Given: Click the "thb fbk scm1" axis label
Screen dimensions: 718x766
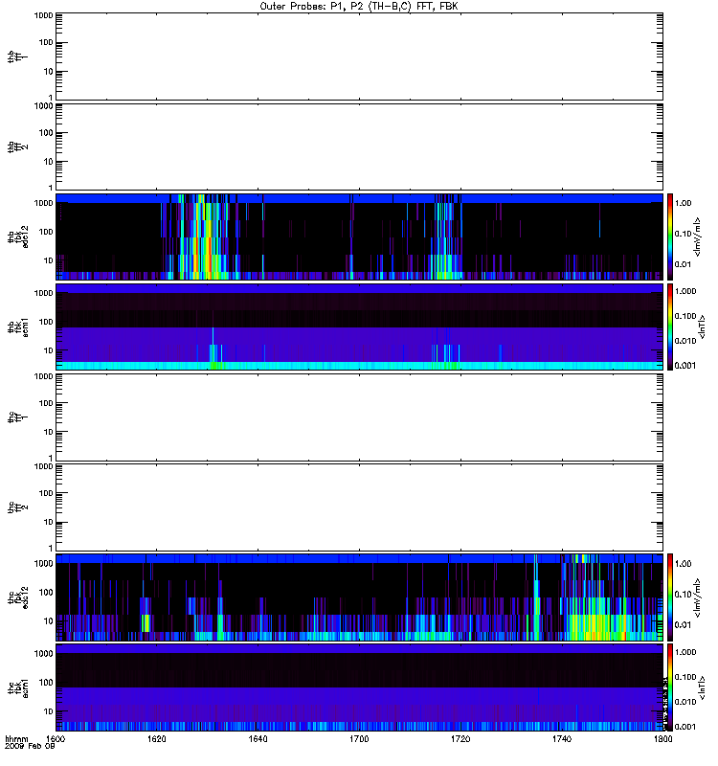Looking at the screenshot, I should coord(17,327).
